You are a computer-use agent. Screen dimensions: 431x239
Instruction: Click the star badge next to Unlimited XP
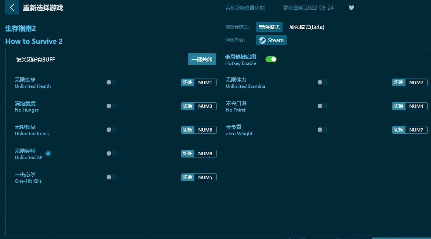coord(48,153)
